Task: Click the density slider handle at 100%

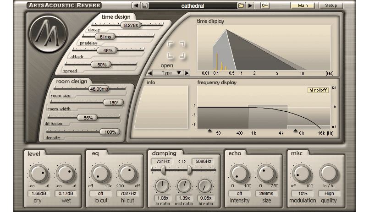Action: tap(110, 132)
